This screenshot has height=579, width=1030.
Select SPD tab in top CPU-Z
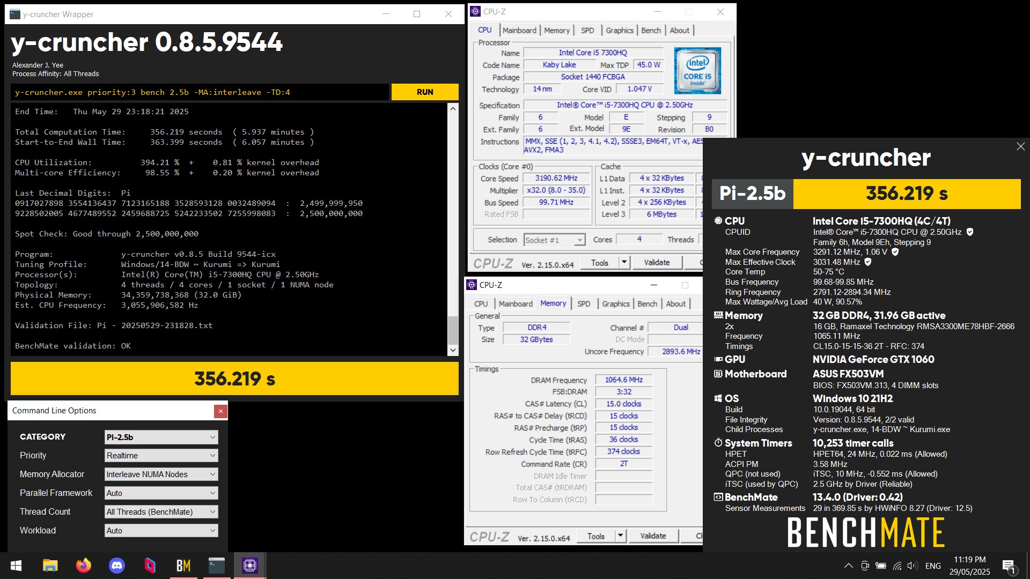[587, 31]
